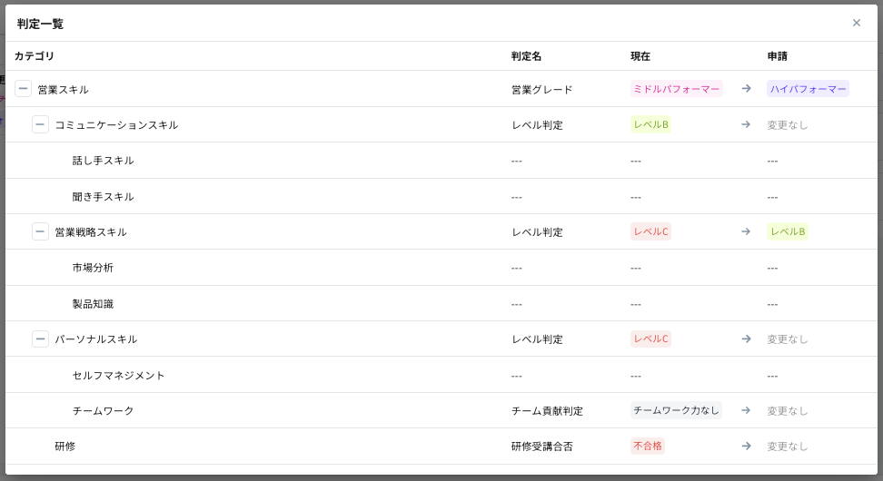Click the チームワーク力なし badge
883x481 pixels.
pos(676,410)
